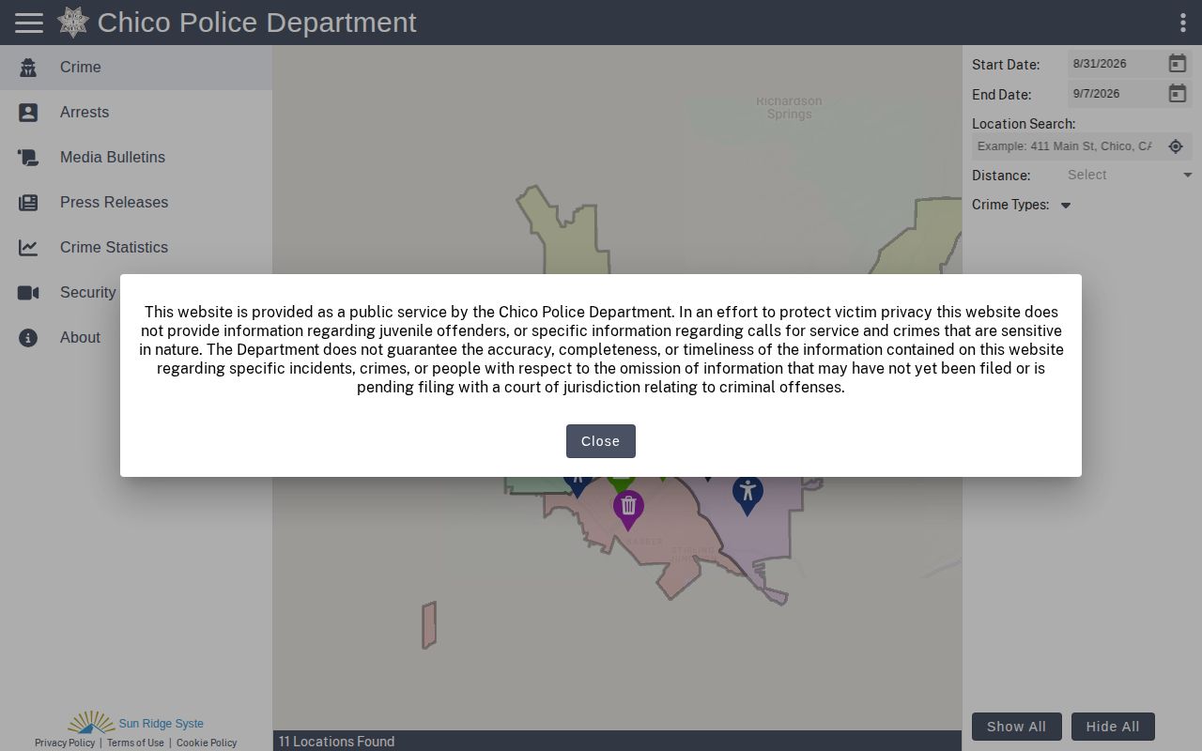
Task: Open the hamburger navigation menu
Action: [29, 23]
